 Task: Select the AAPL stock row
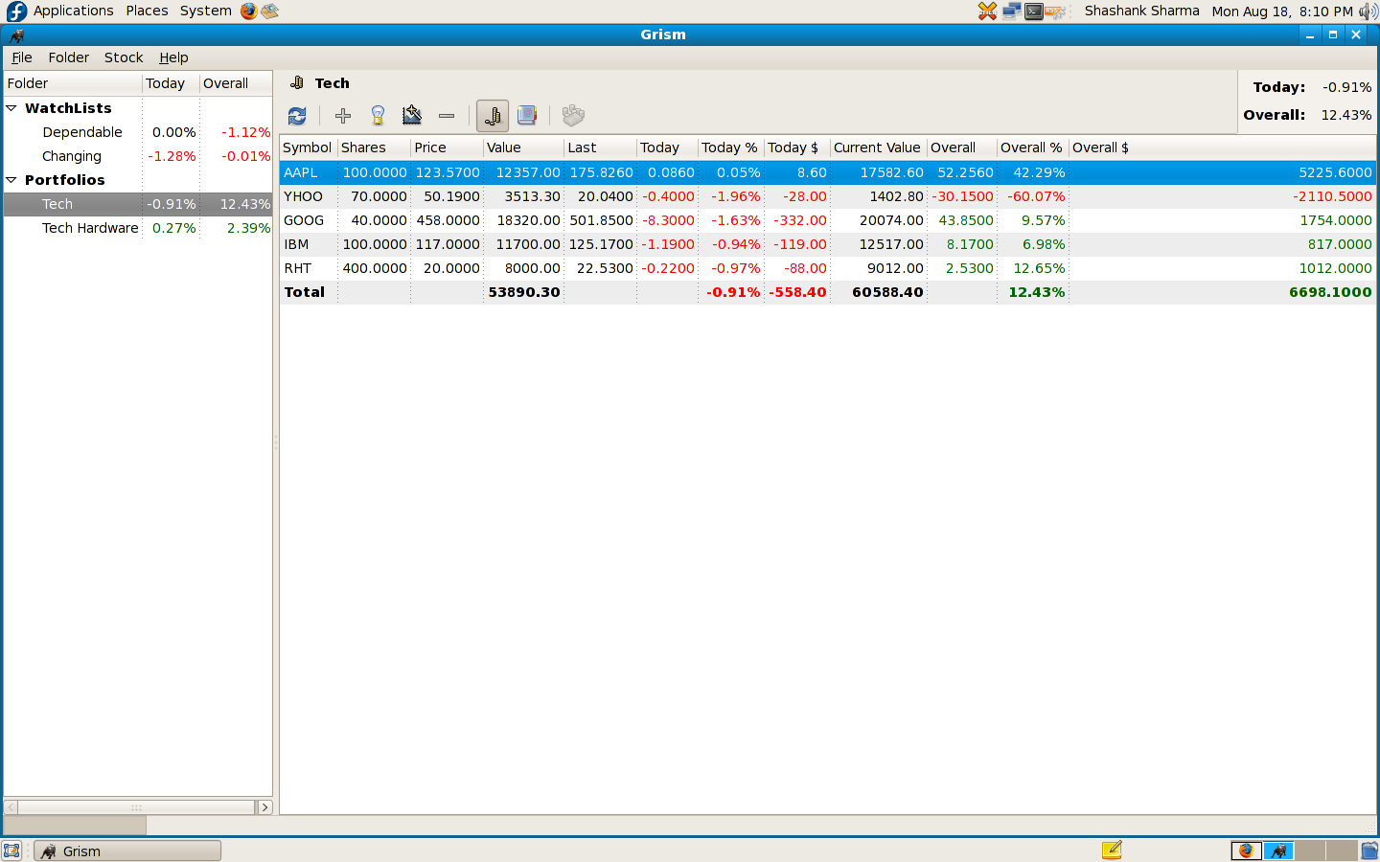coord(828,172)
